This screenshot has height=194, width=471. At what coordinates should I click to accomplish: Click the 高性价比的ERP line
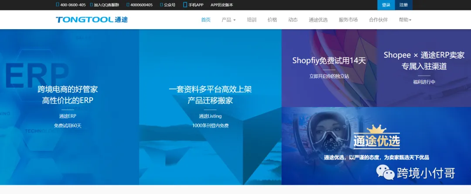[68, 100]
